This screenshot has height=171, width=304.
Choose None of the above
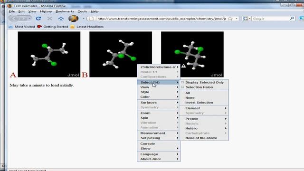pos(204,138)
